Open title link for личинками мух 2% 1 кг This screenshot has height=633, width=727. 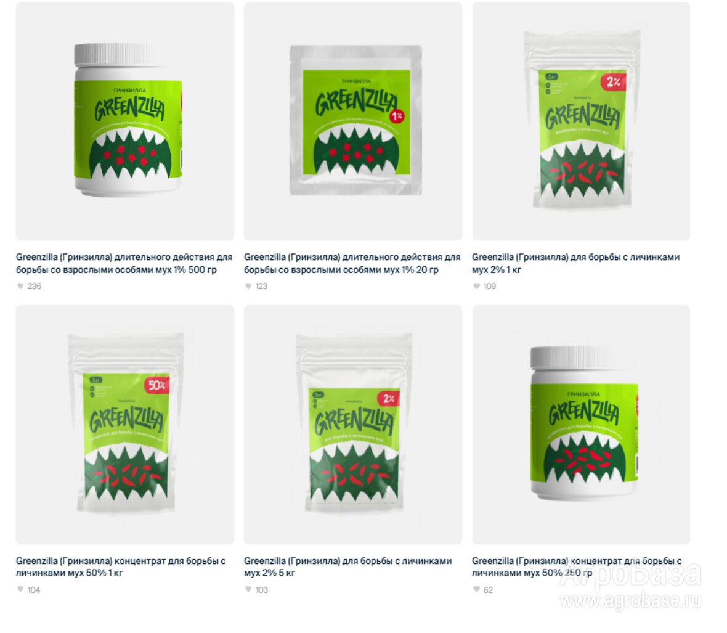click(576, 263)
